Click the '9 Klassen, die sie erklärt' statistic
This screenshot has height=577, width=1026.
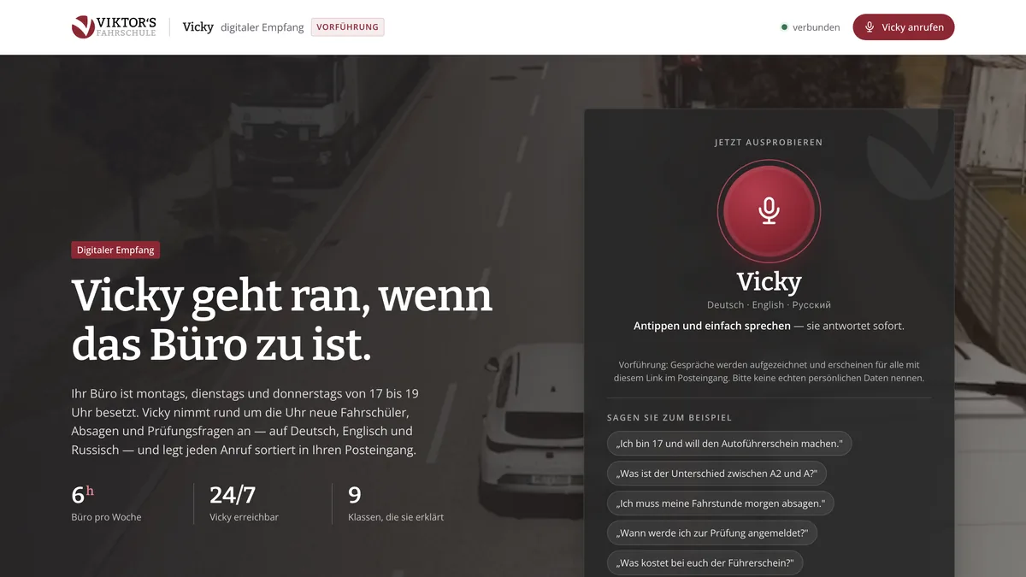coord(396,503)
